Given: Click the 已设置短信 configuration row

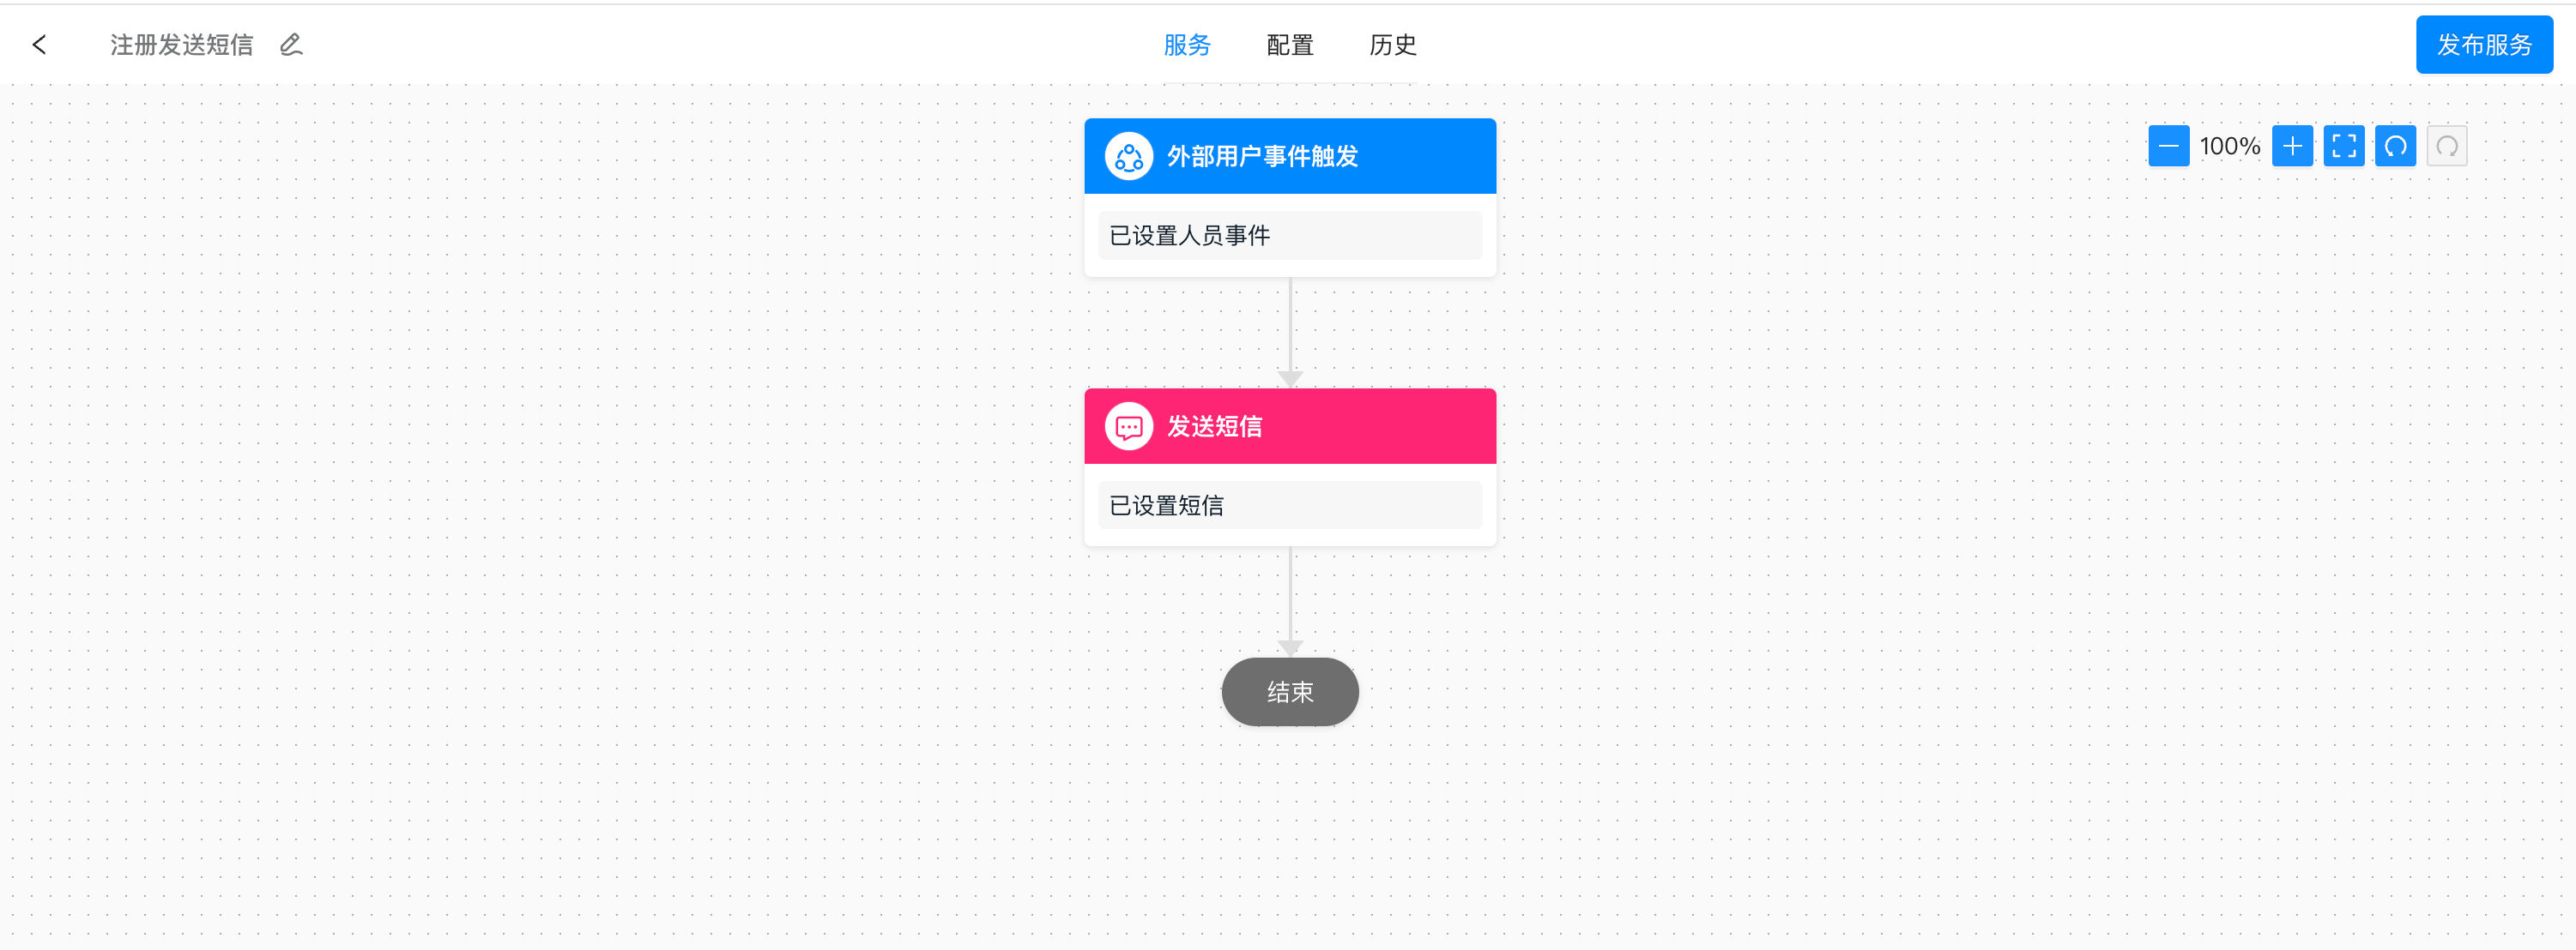Looking at the screenshot, I should [1290, 506].
